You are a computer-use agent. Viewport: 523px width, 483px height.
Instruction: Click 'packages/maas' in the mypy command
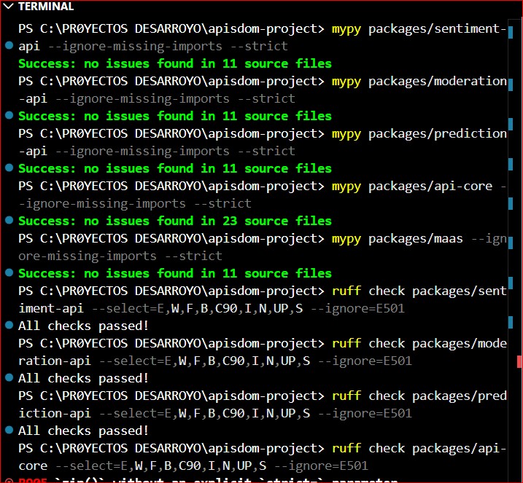416,239
